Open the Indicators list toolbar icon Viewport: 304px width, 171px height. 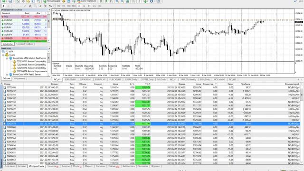point(145,1)
